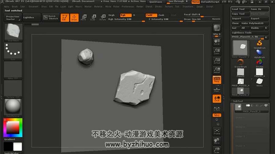
Task: Click the AAHalf icon
Action: 217,70
